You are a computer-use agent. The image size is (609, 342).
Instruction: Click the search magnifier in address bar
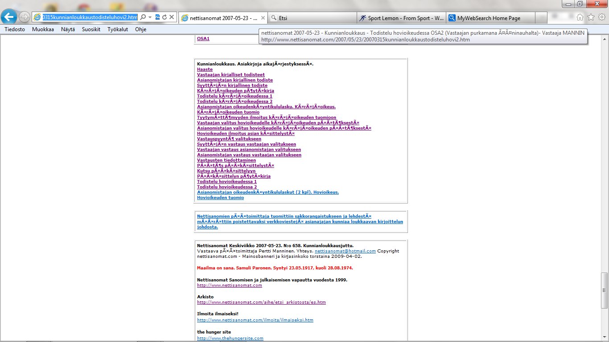click(143, 17)
